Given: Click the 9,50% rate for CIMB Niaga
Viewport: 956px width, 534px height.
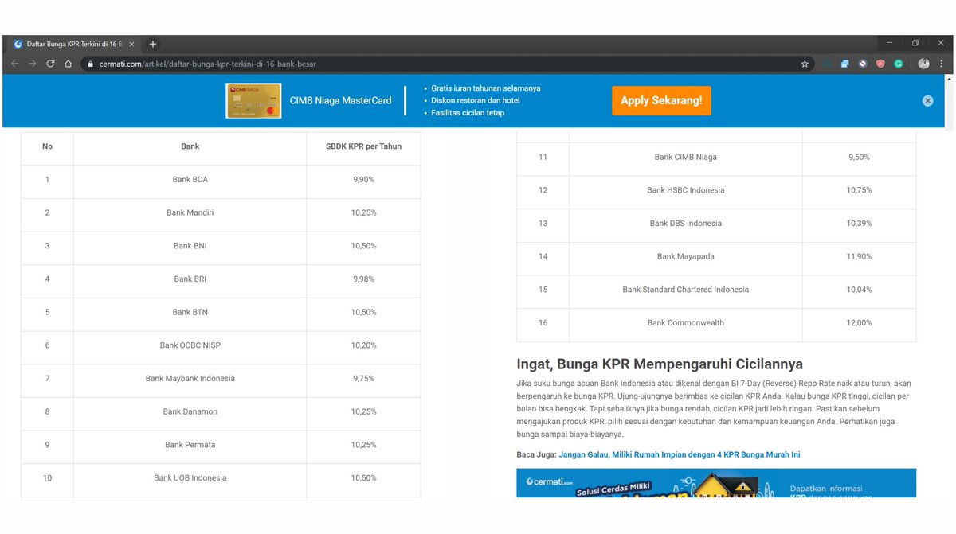Looking at the screenshot, I should pos(859,158).
